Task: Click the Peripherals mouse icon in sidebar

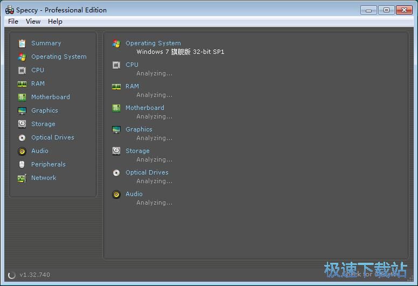Action: 22,164
